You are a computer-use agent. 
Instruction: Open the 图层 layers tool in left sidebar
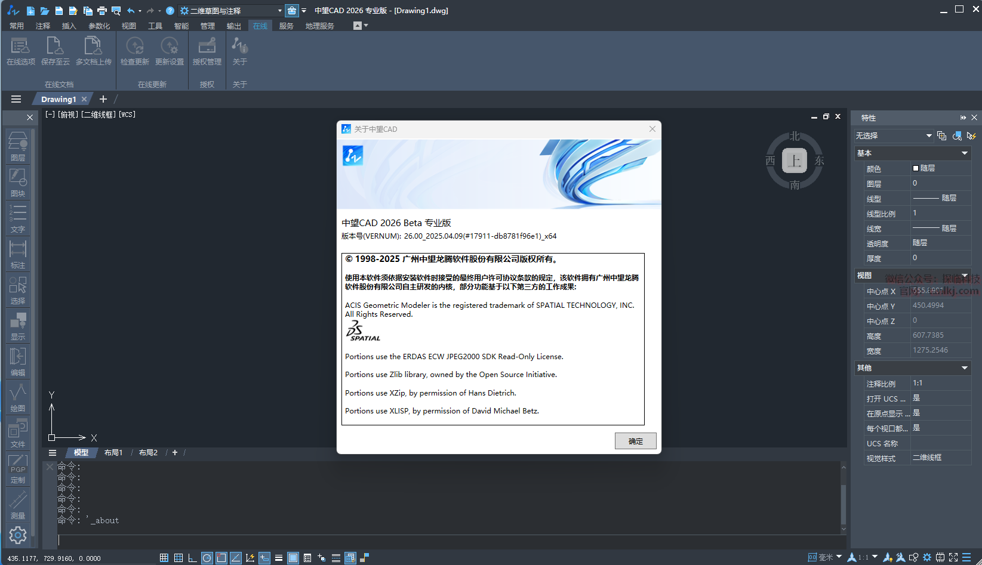pyautogui.click(x=18, y=147)
